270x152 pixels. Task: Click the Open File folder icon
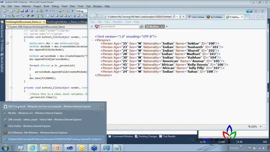click(x=18, y=11)
